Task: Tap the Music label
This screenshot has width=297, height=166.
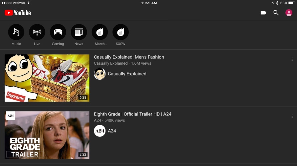Action: point(16,44)
